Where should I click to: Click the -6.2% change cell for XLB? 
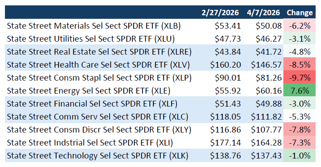tap(299, 26)
